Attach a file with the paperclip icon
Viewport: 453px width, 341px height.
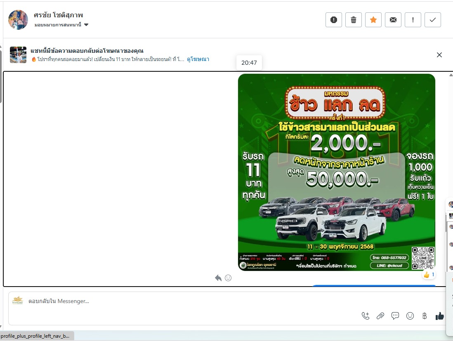(x=380, y=316)
